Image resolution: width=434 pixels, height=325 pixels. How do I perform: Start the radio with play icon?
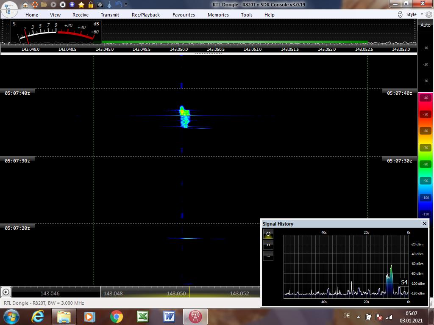[53, 5]
